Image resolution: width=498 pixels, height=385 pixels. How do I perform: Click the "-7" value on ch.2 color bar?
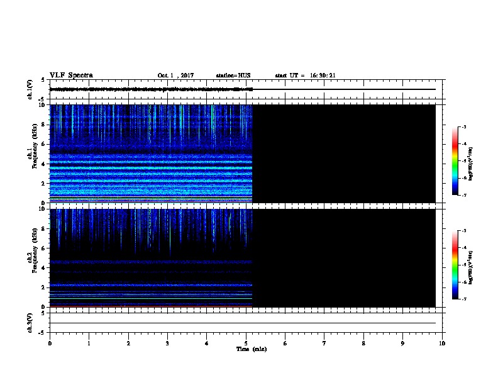[x=463, y=299]
